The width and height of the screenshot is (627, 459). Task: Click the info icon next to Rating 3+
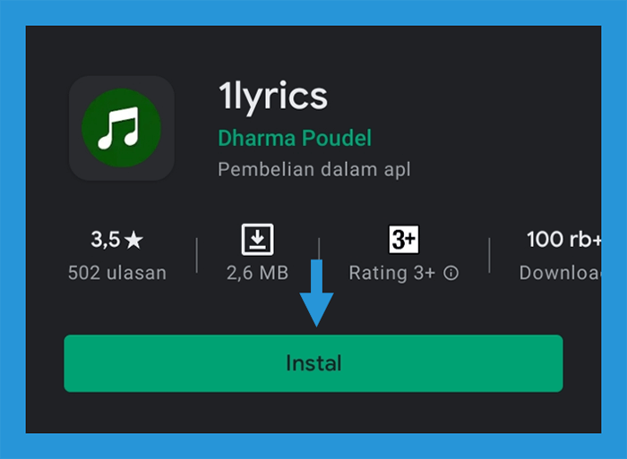coord(451,274)
